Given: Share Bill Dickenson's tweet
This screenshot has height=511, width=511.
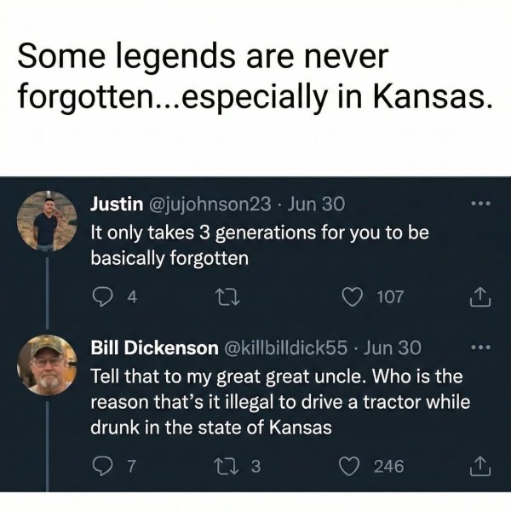Looking at the screenshot, I should point(480,466).
